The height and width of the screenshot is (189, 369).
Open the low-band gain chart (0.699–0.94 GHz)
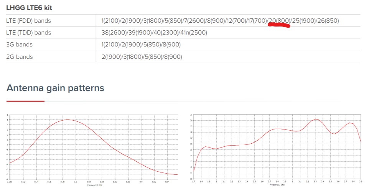point(92,150)
